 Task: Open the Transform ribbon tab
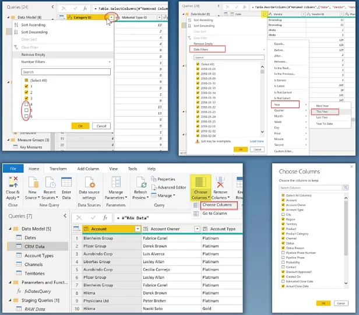tap(58, 169)
